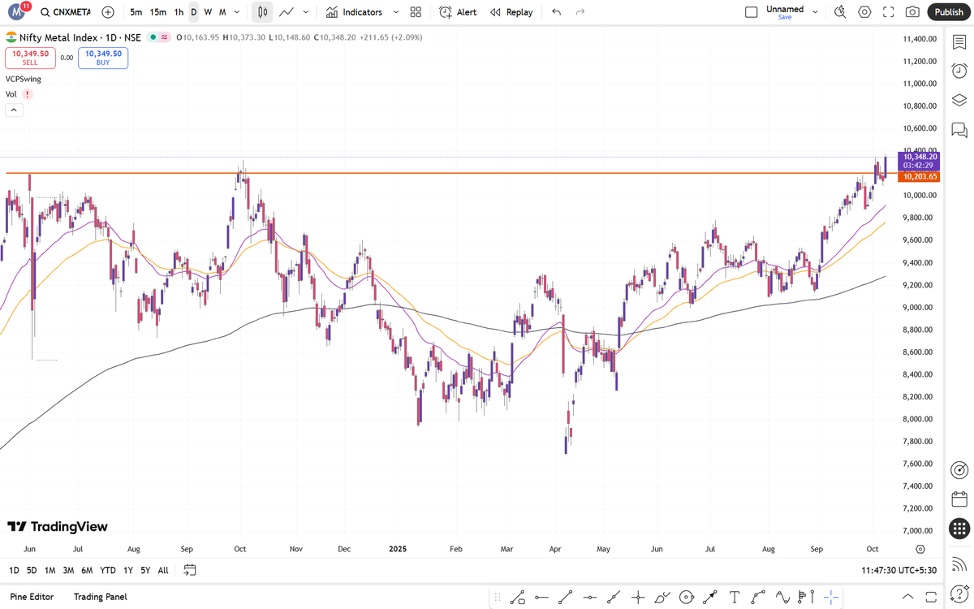Open the Indicators dialog

[x=354, y=12]
